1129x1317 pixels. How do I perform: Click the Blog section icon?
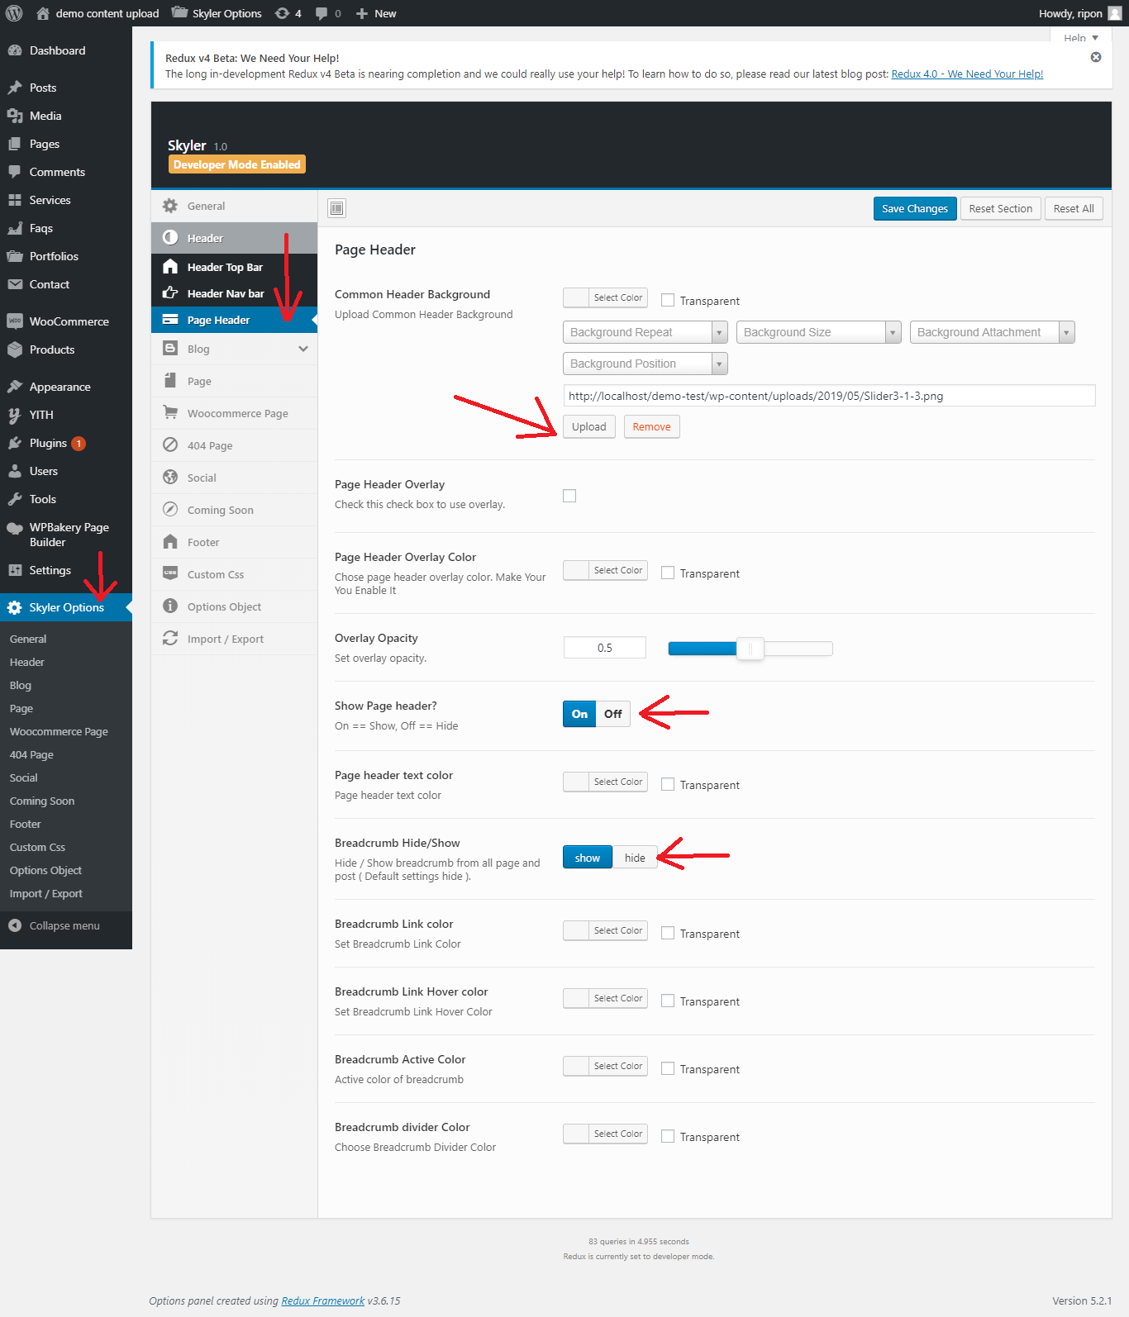pyautogui.click(x=170, y=348)
